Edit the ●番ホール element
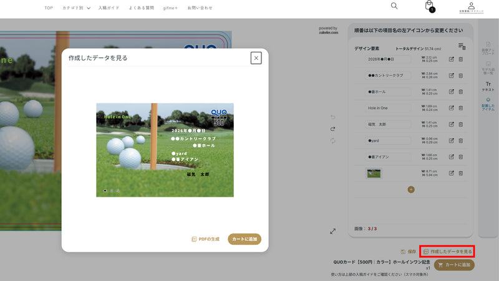This screenshot has width=499, height=281. pyautogui.click(x=451, y=92)
